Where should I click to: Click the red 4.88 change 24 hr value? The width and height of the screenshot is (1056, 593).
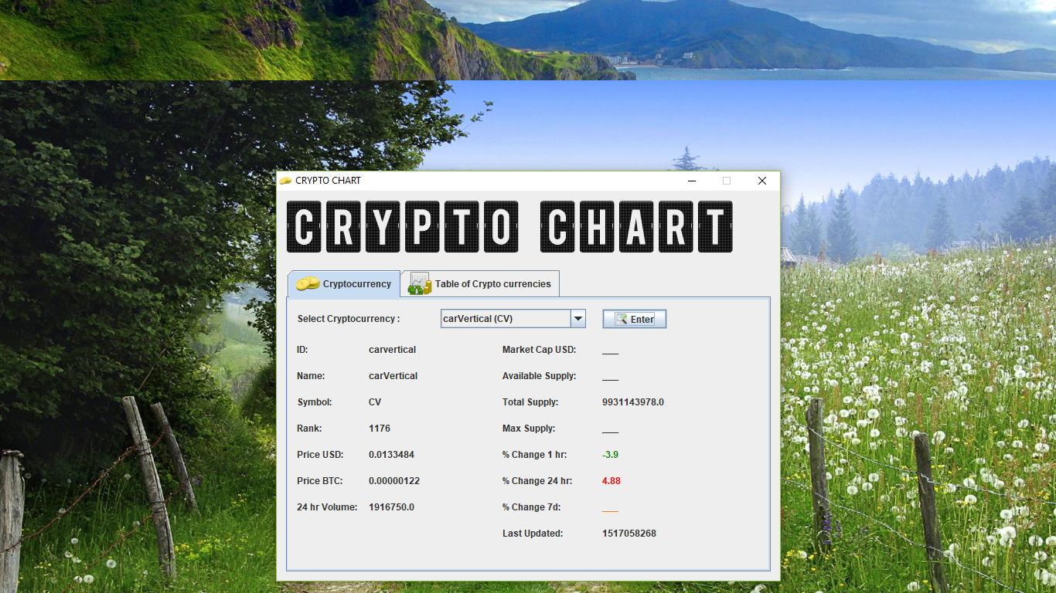610,480
